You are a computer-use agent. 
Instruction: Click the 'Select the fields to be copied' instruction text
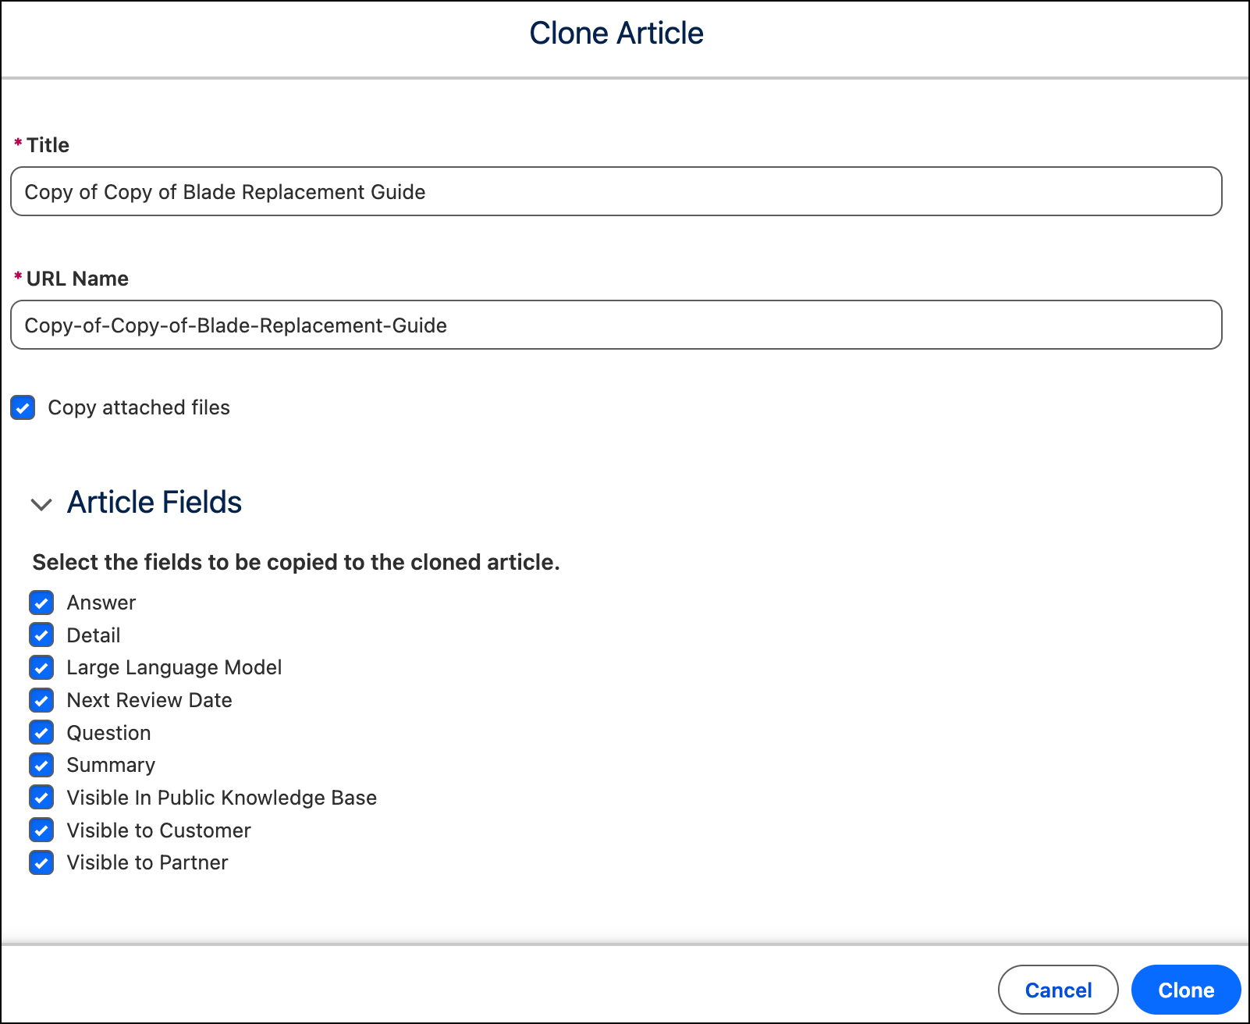297,562
